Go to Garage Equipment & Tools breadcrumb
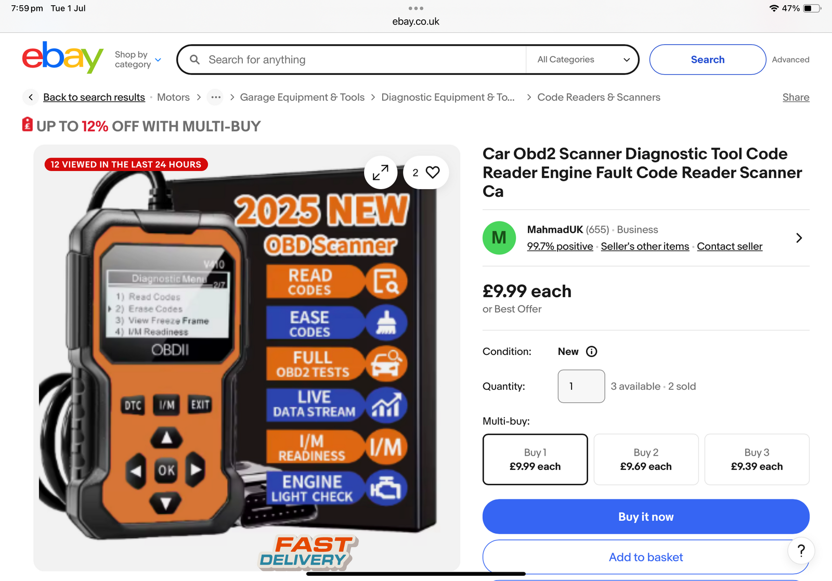The width and height of the screenshot is (832, 581). pos(302,97)
